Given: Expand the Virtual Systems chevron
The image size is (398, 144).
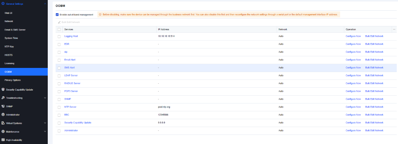Looking at the screenshot, I should 45,123.
